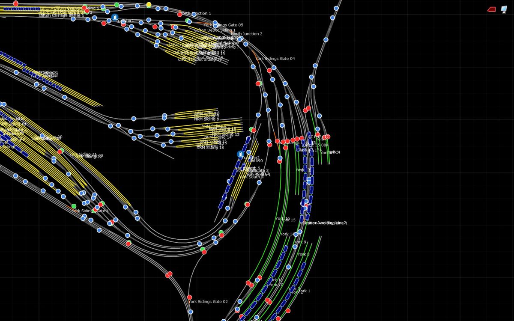Select the Transfer1 fuel pump icon
Viewport: 514px width, 321px height.
114,17
